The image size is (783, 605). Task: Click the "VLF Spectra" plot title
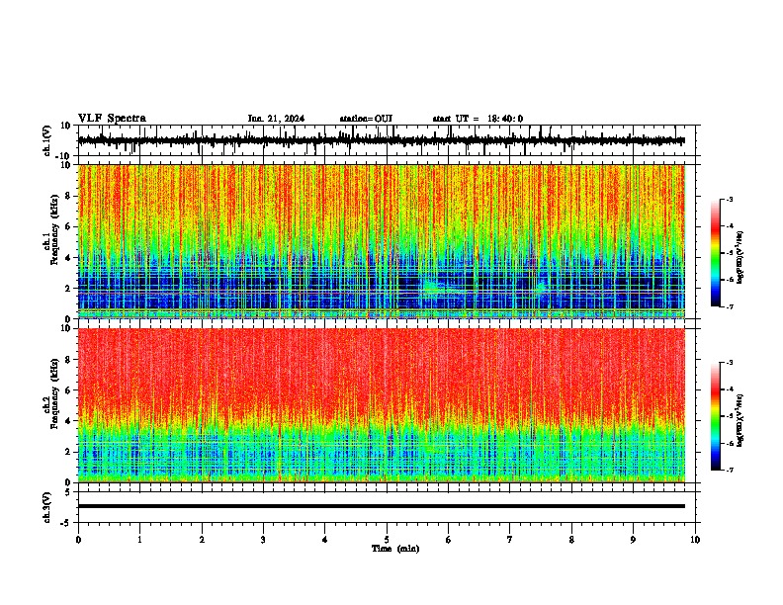click(112, 119)
